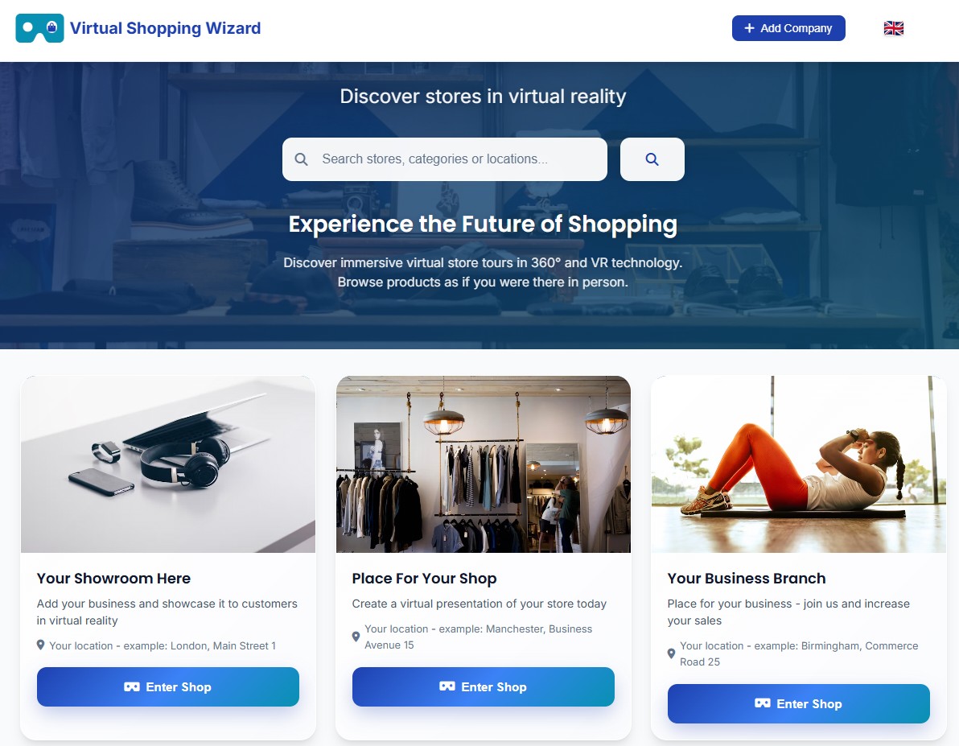Click the VR goggles logo icon
Image resolution: width=959 pixels, height=746 pixels.
click(x=39, y=28)
